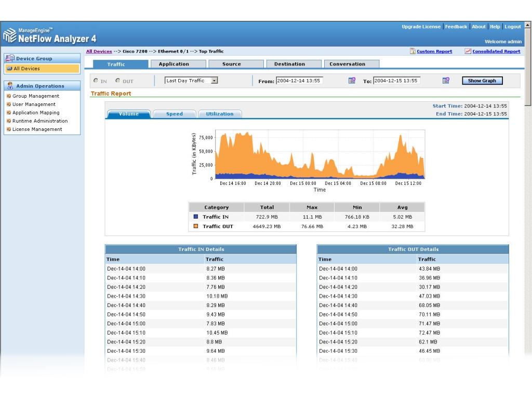532x399 pixels.
Task: Click the Traffic Report heading
Action: [111, 94]
